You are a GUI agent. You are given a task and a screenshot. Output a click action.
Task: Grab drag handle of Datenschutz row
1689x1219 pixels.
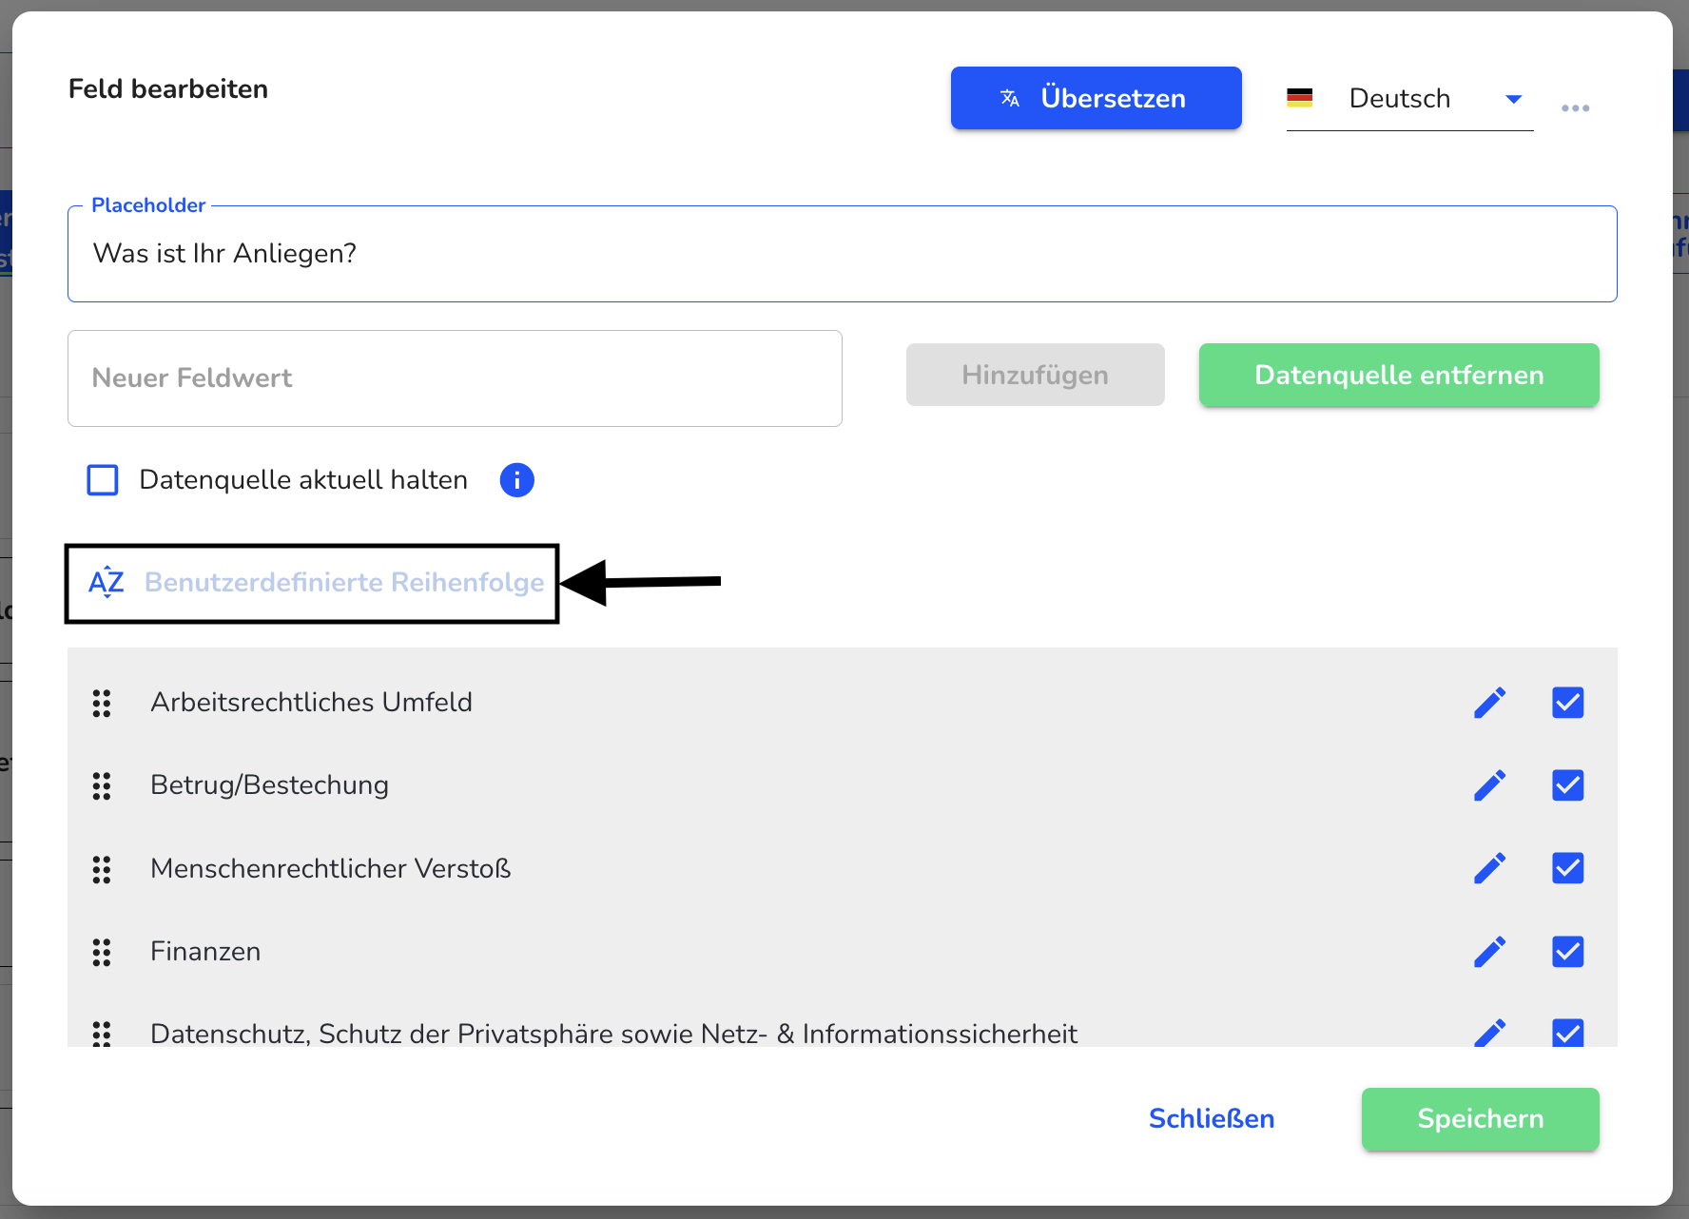pyautogui.click(x=102, y=1034)
